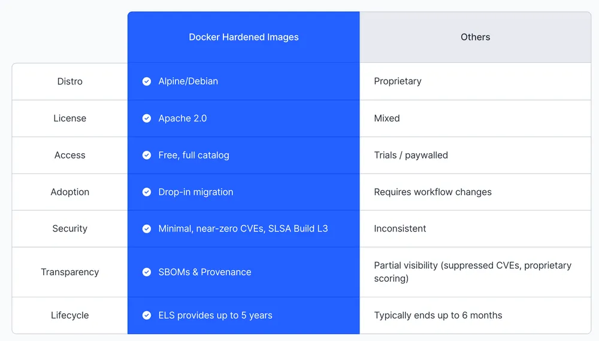Click the Trials / paywalled cell
Screen dimensions: 599x341
[475, 155]
